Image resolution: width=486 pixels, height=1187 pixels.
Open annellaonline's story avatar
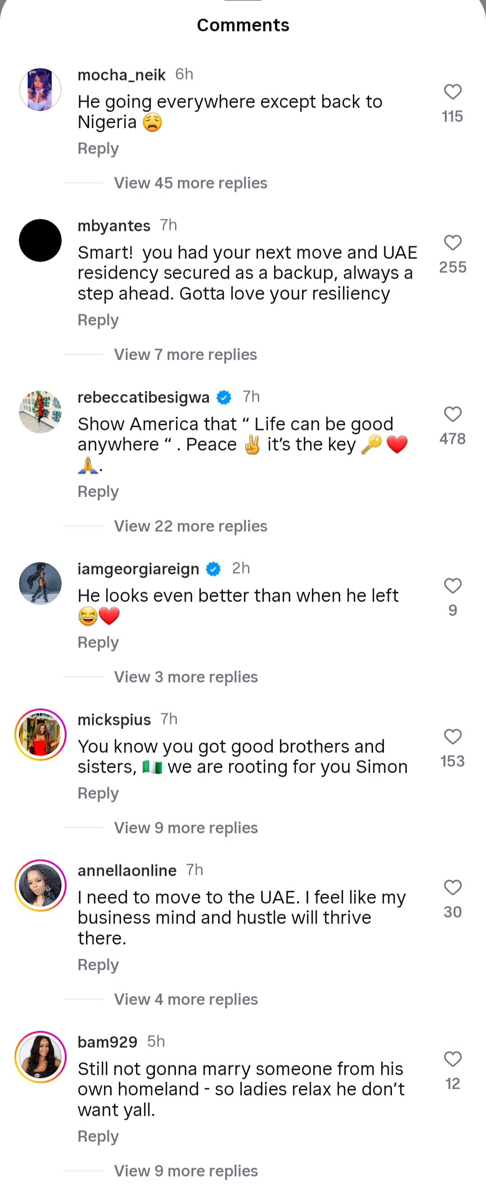point(40,885)
